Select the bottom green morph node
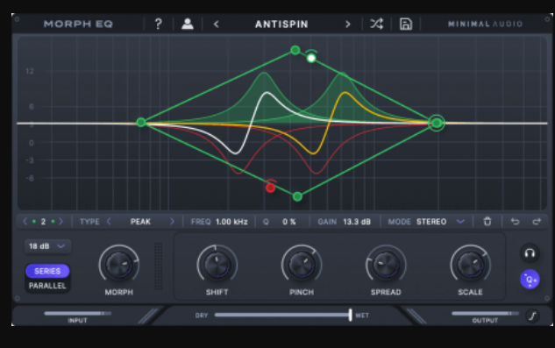This screenshot has height=348, width=555. tap(298, 196)
